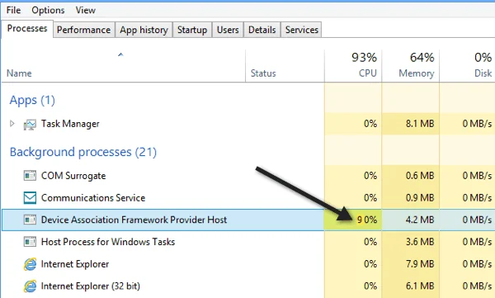Open the Options menu
The width and height of the screenshot is (495, 298).
pyautogui.click(x=48, y=10)
